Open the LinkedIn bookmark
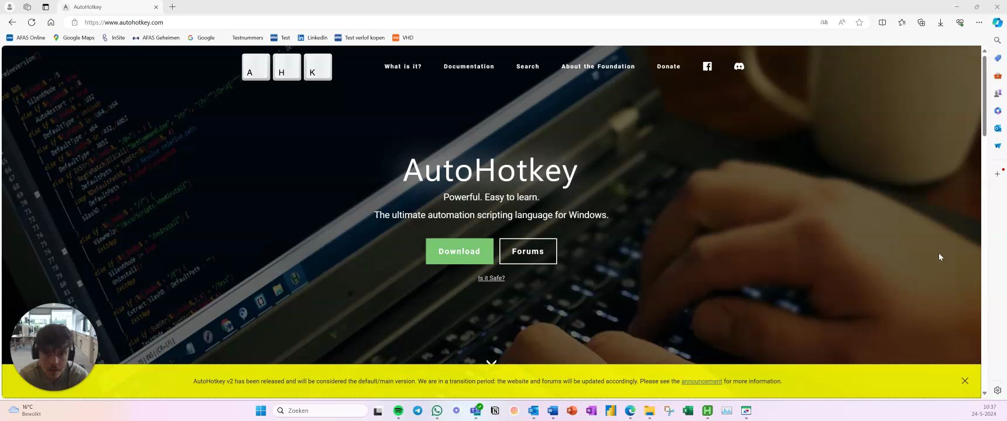The width and height of the screenshot is (1007, 421). point(313,37)
